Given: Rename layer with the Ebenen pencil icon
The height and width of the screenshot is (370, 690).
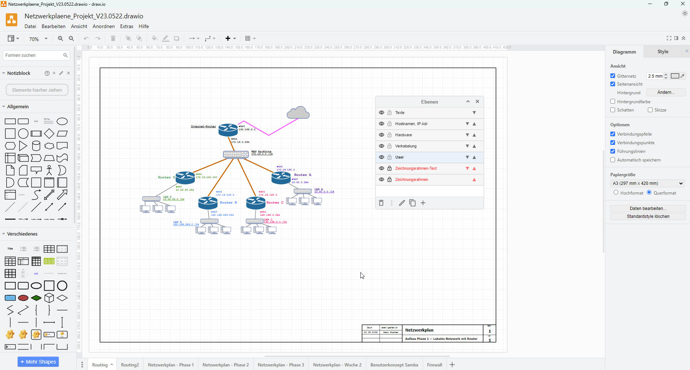Looking at the screenshot, I should [402, 203].
